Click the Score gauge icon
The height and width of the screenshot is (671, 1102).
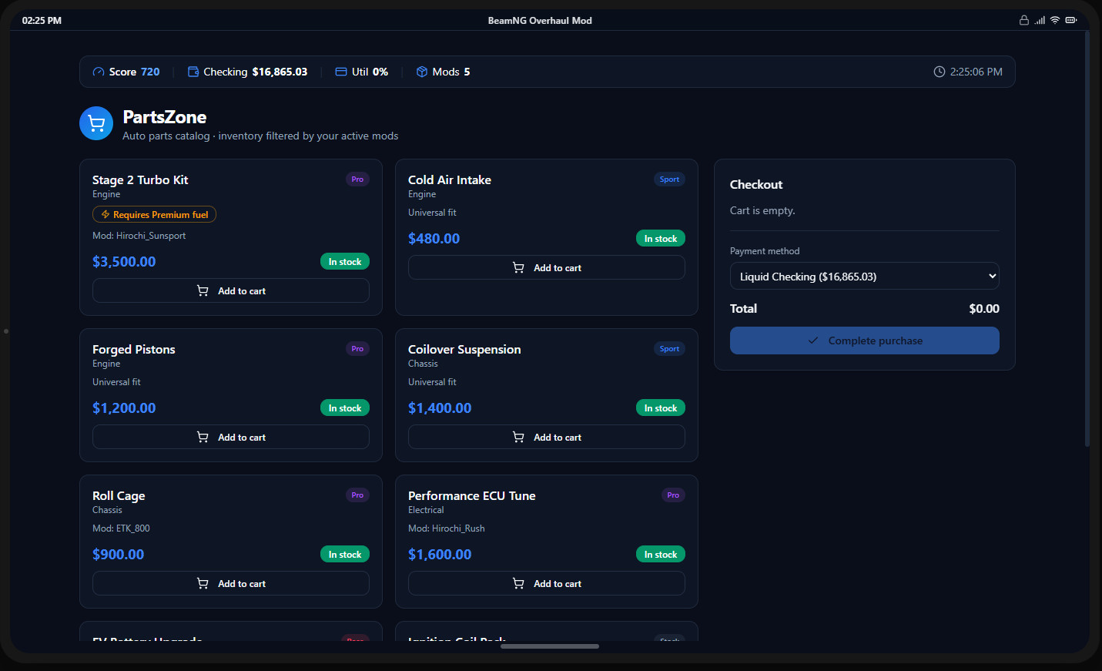click(99, 72)
